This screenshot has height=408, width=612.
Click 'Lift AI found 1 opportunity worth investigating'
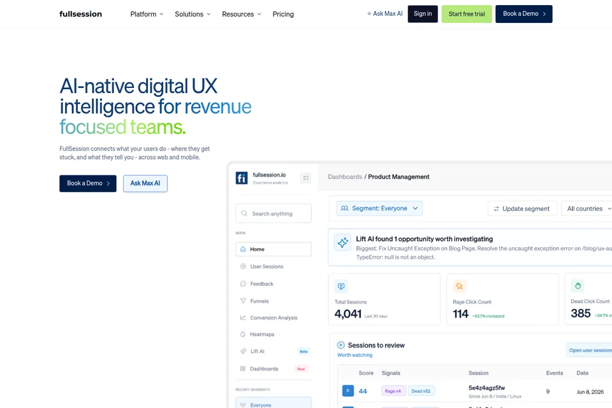pos(425,239)
